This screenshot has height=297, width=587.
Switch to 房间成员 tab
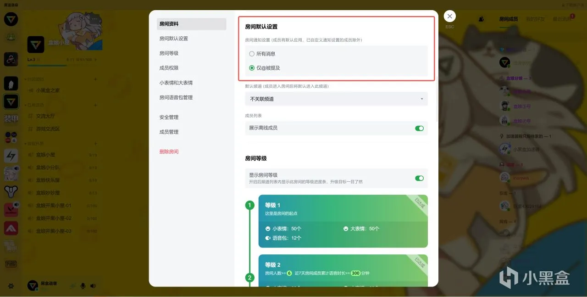point(508,19)
